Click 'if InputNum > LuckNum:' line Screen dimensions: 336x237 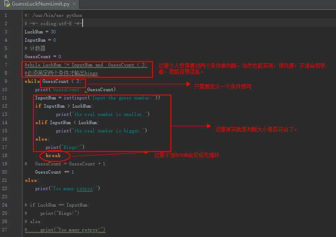[x=64, y=106]
